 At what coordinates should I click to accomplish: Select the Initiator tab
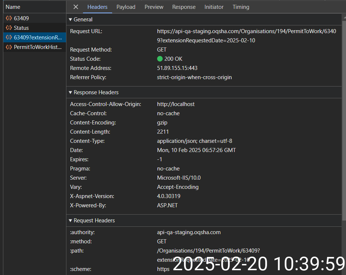click(214, 7)
